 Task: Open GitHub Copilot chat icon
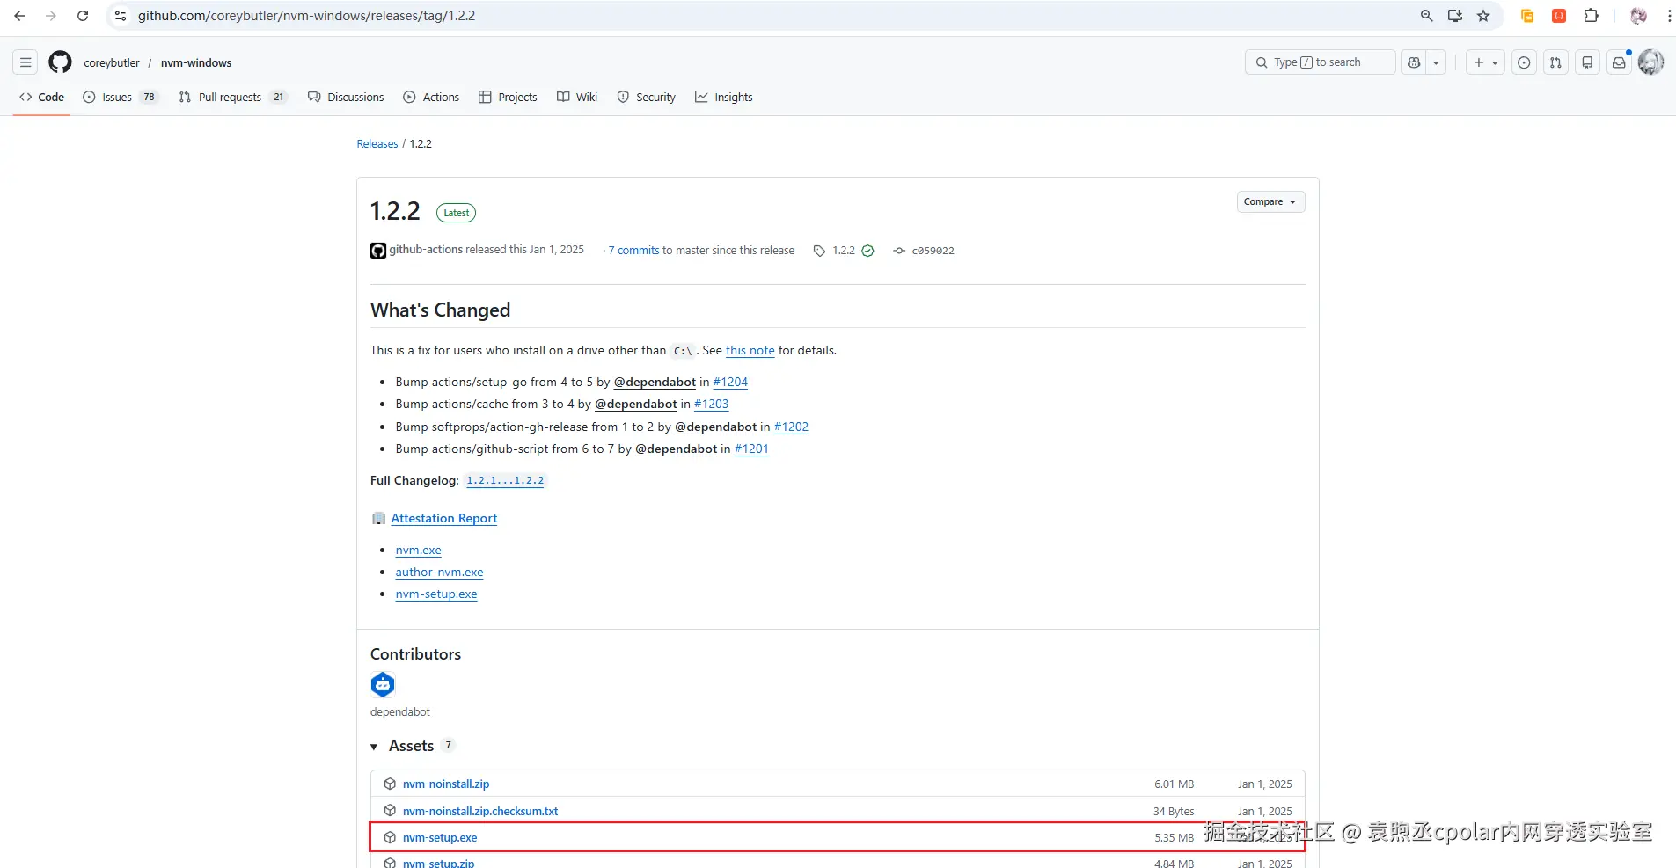click(x=1414, y=62)
